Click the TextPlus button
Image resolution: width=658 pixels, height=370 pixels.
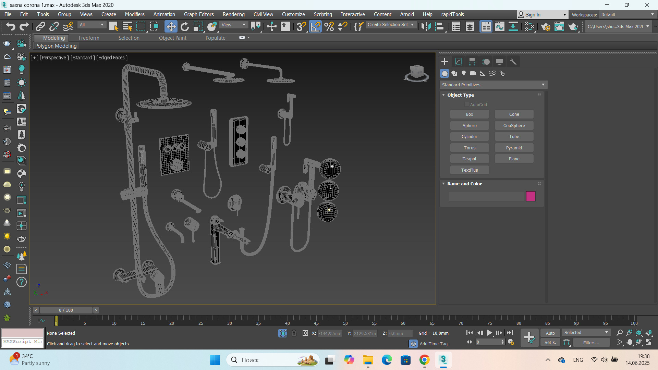pos(470,170)
